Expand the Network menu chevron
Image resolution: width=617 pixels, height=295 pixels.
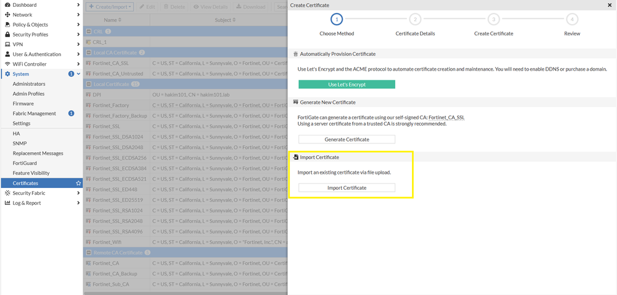click(78, 15)
